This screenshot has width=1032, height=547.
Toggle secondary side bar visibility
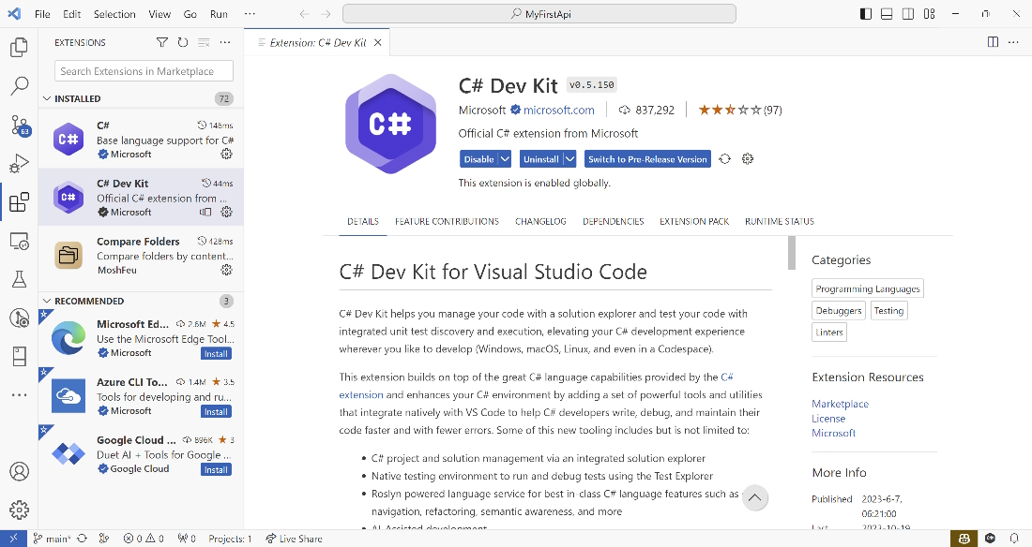coord(907,14)
